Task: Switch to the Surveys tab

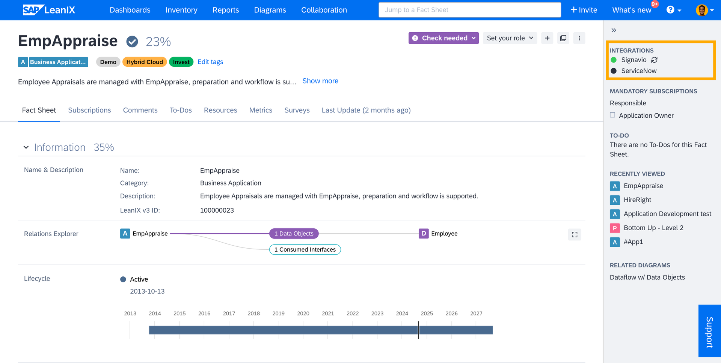Action: (297, 110)
